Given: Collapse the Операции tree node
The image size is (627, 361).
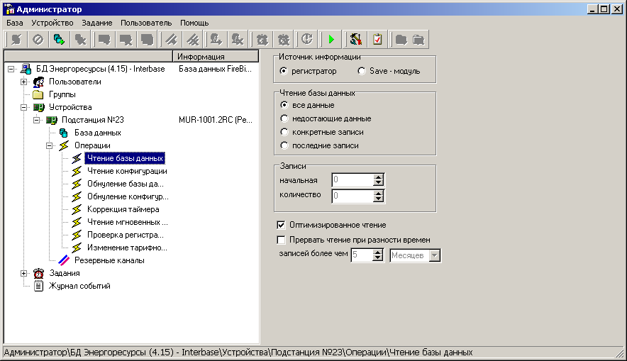Looking at the screenshot, I should click(x=50, y=145).
